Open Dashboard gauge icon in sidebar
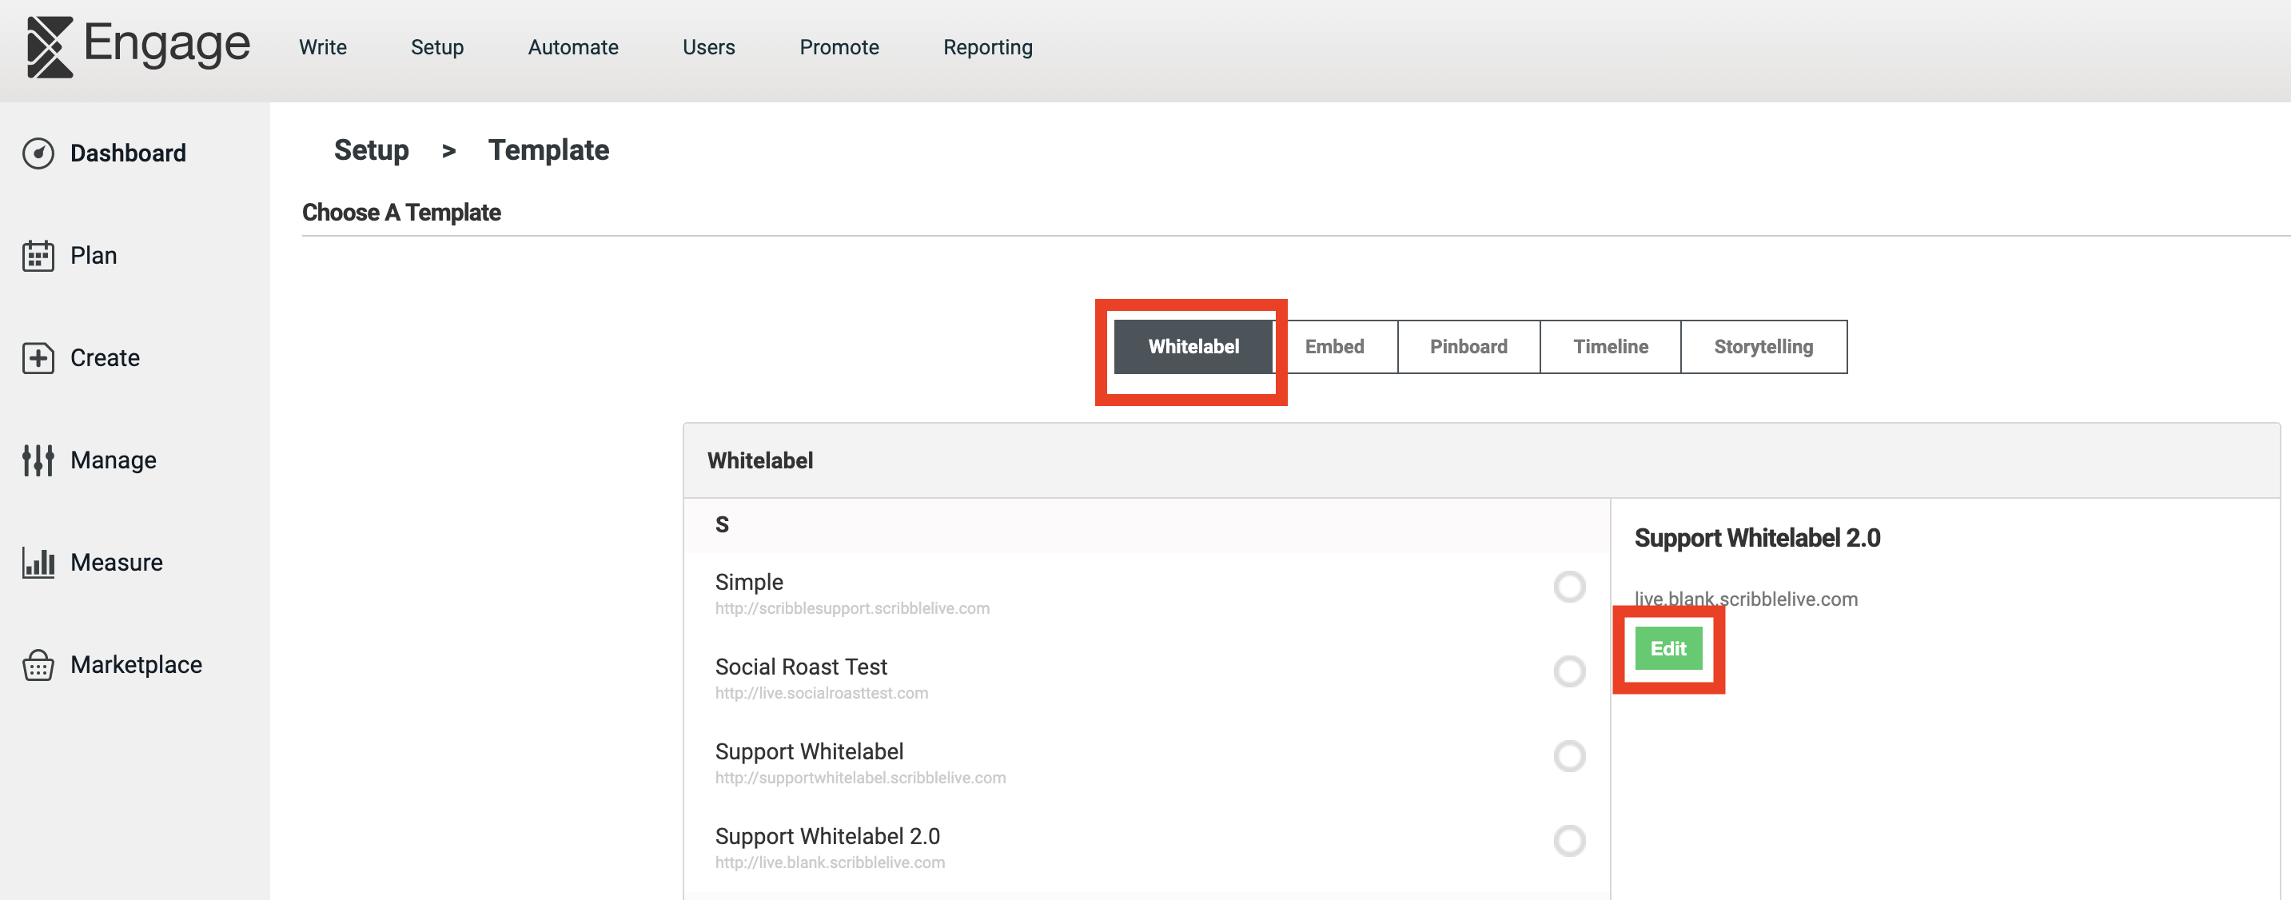This screenshot has width=2291, height=900. (x=38, y=153)
